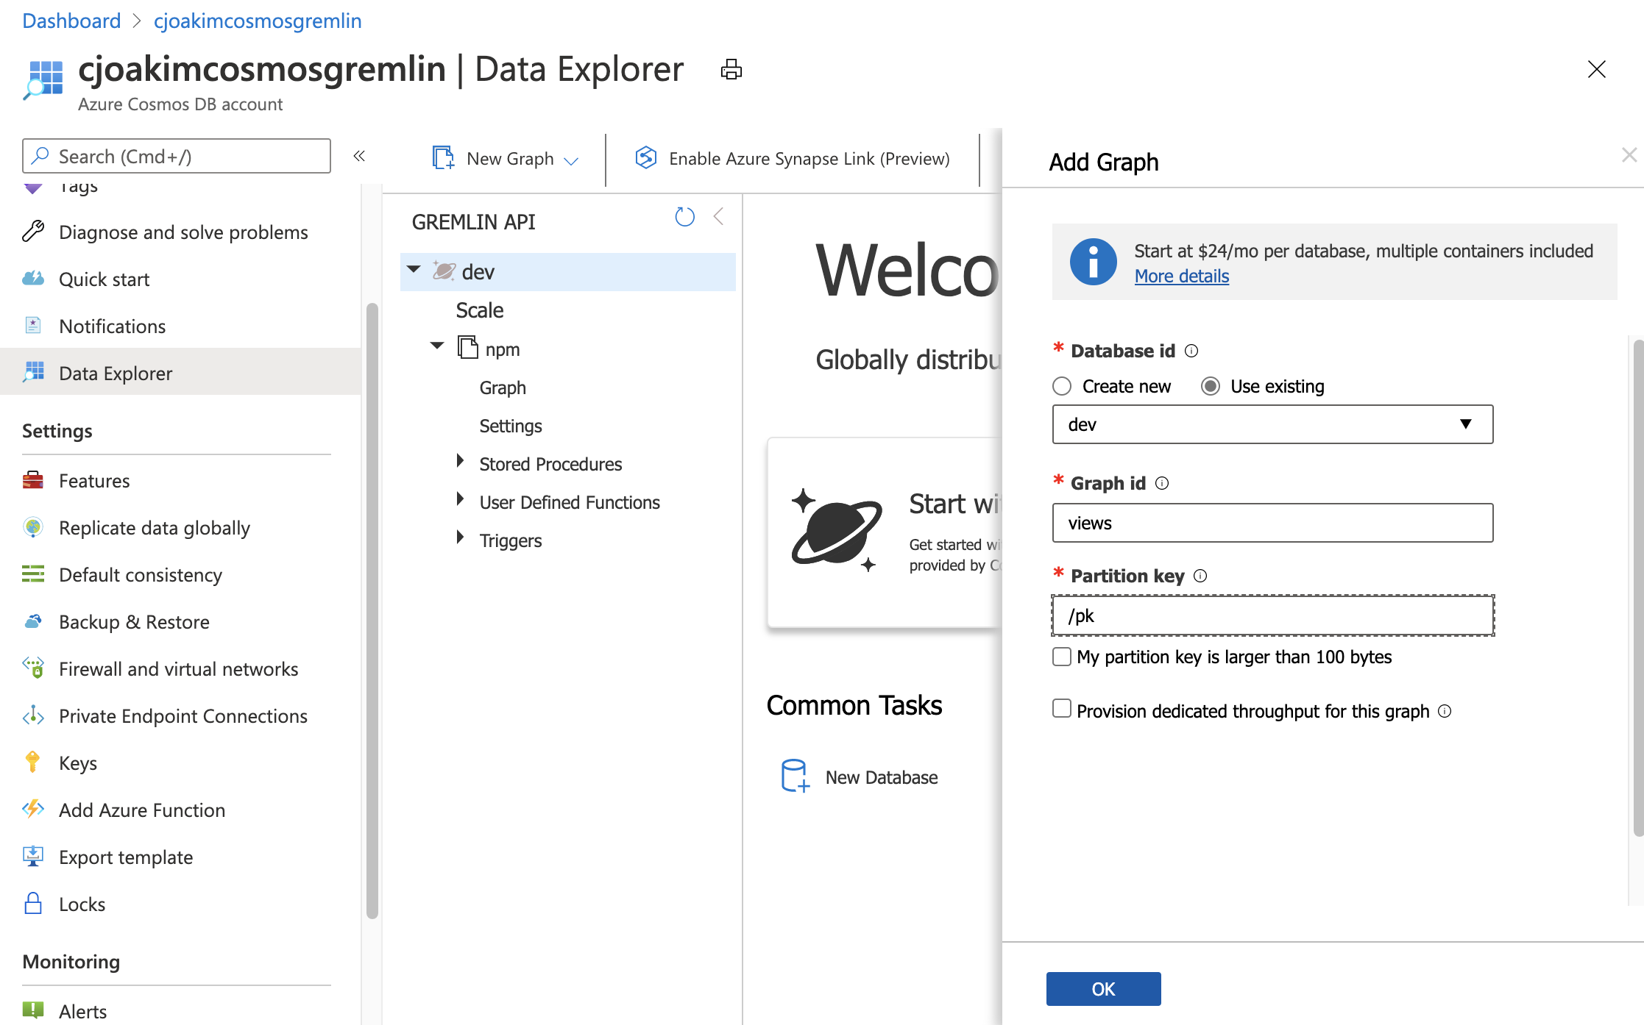Click the Add Graph panel scrollbar
The width and height of the screenshot is (1644, 1025).
click(1638, 588)
